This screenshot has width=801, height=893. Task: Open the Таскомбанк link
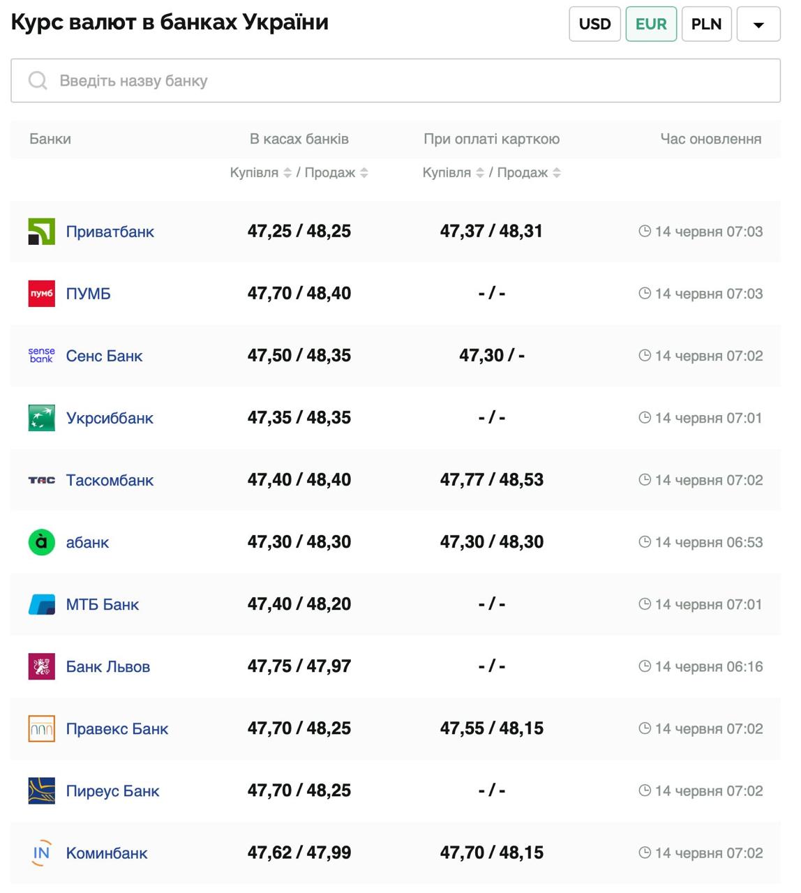coord(110,480)
